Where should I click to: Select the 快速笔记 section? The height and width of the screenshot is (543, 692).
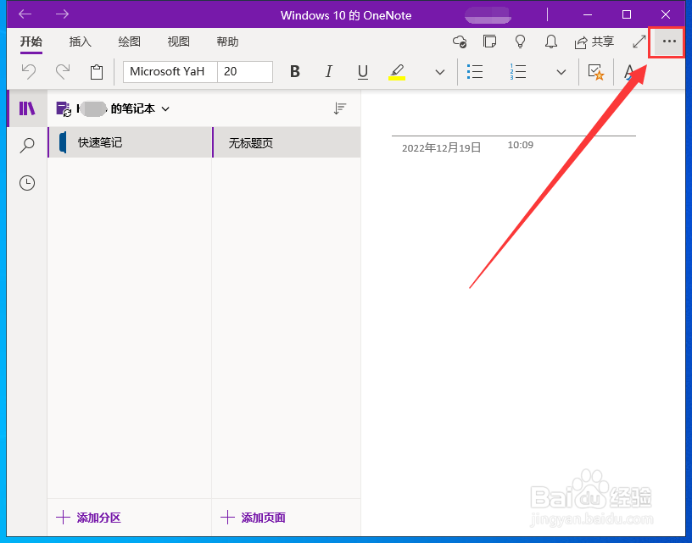(x=130, y=142)
